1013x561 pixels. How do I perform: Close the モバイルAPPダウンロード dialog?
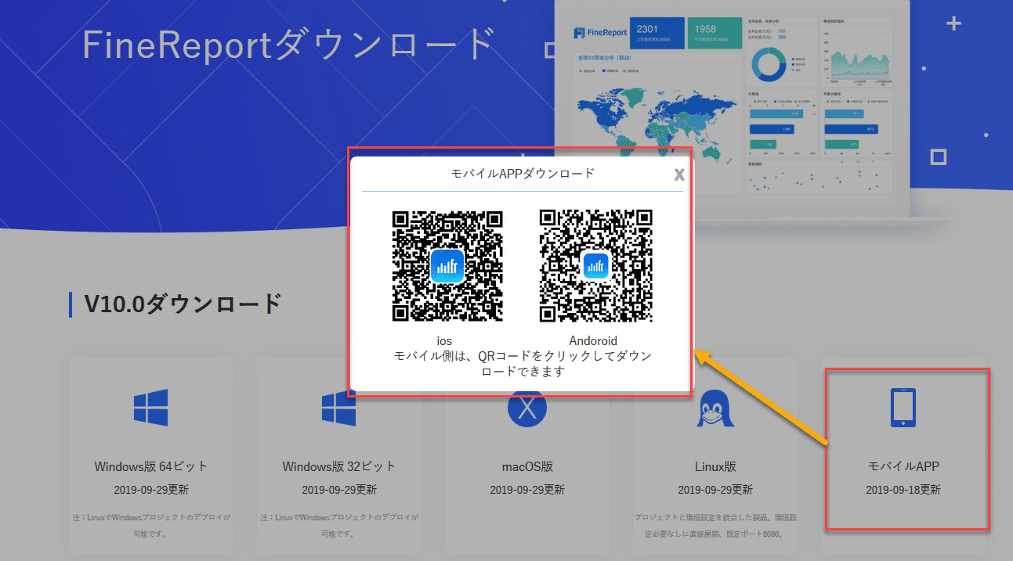[x=678, y=174]
